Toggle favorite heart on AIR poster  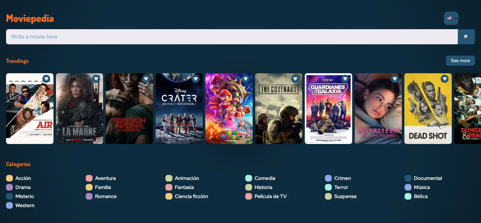coord(46,79)
